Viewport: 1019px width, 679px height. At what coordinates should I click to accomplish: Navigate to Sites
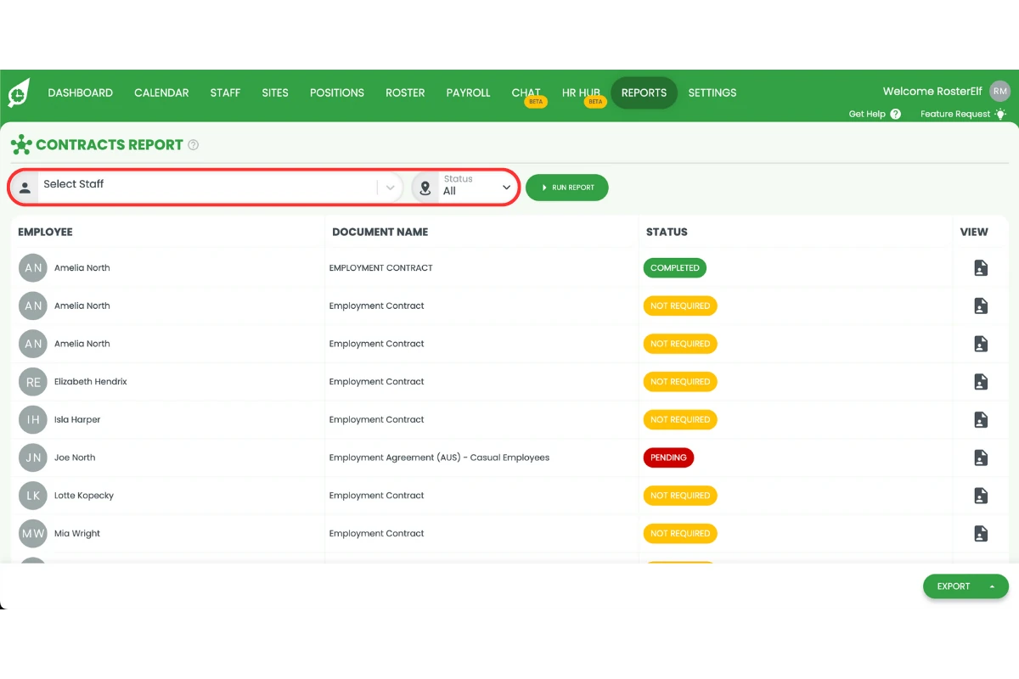(x=275, y=93)
